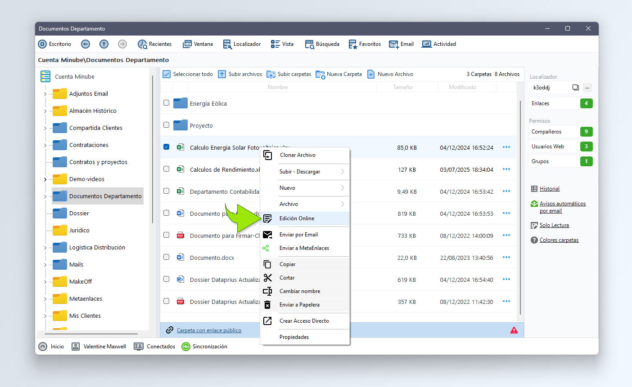The height and width of the screenshot is (387, 632).
Task: Click the Subir archivos upload icon
Action: (222, 74)
